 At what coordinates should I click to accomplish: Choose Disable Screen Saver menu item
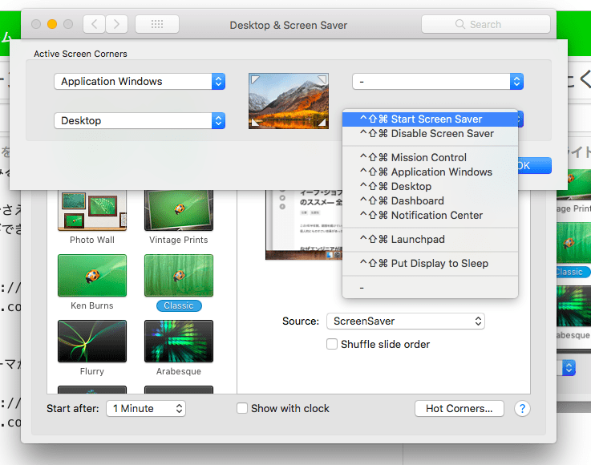coord(430,133)
